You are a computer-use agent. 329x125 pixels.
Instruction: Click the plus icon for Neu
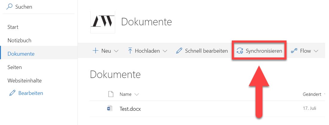tap(96, 51)
